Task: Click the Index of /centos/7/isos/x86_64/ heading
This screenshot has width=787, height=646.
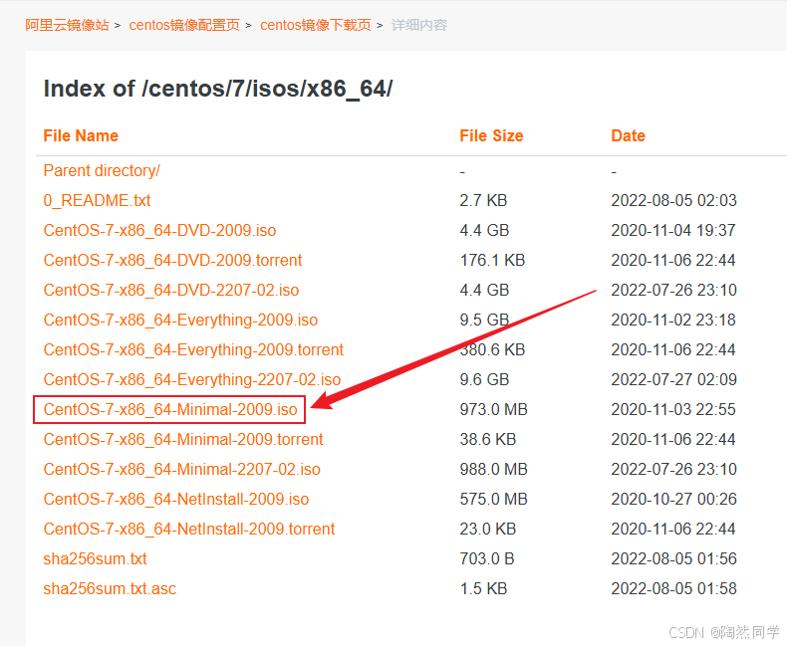Action: click(x=218, y=89)
